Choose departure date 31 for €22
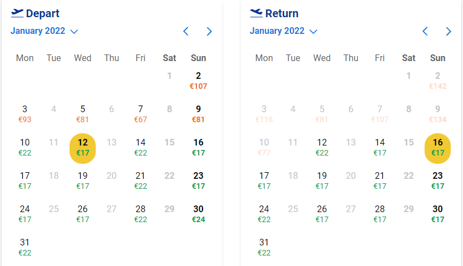 [25, 247]
